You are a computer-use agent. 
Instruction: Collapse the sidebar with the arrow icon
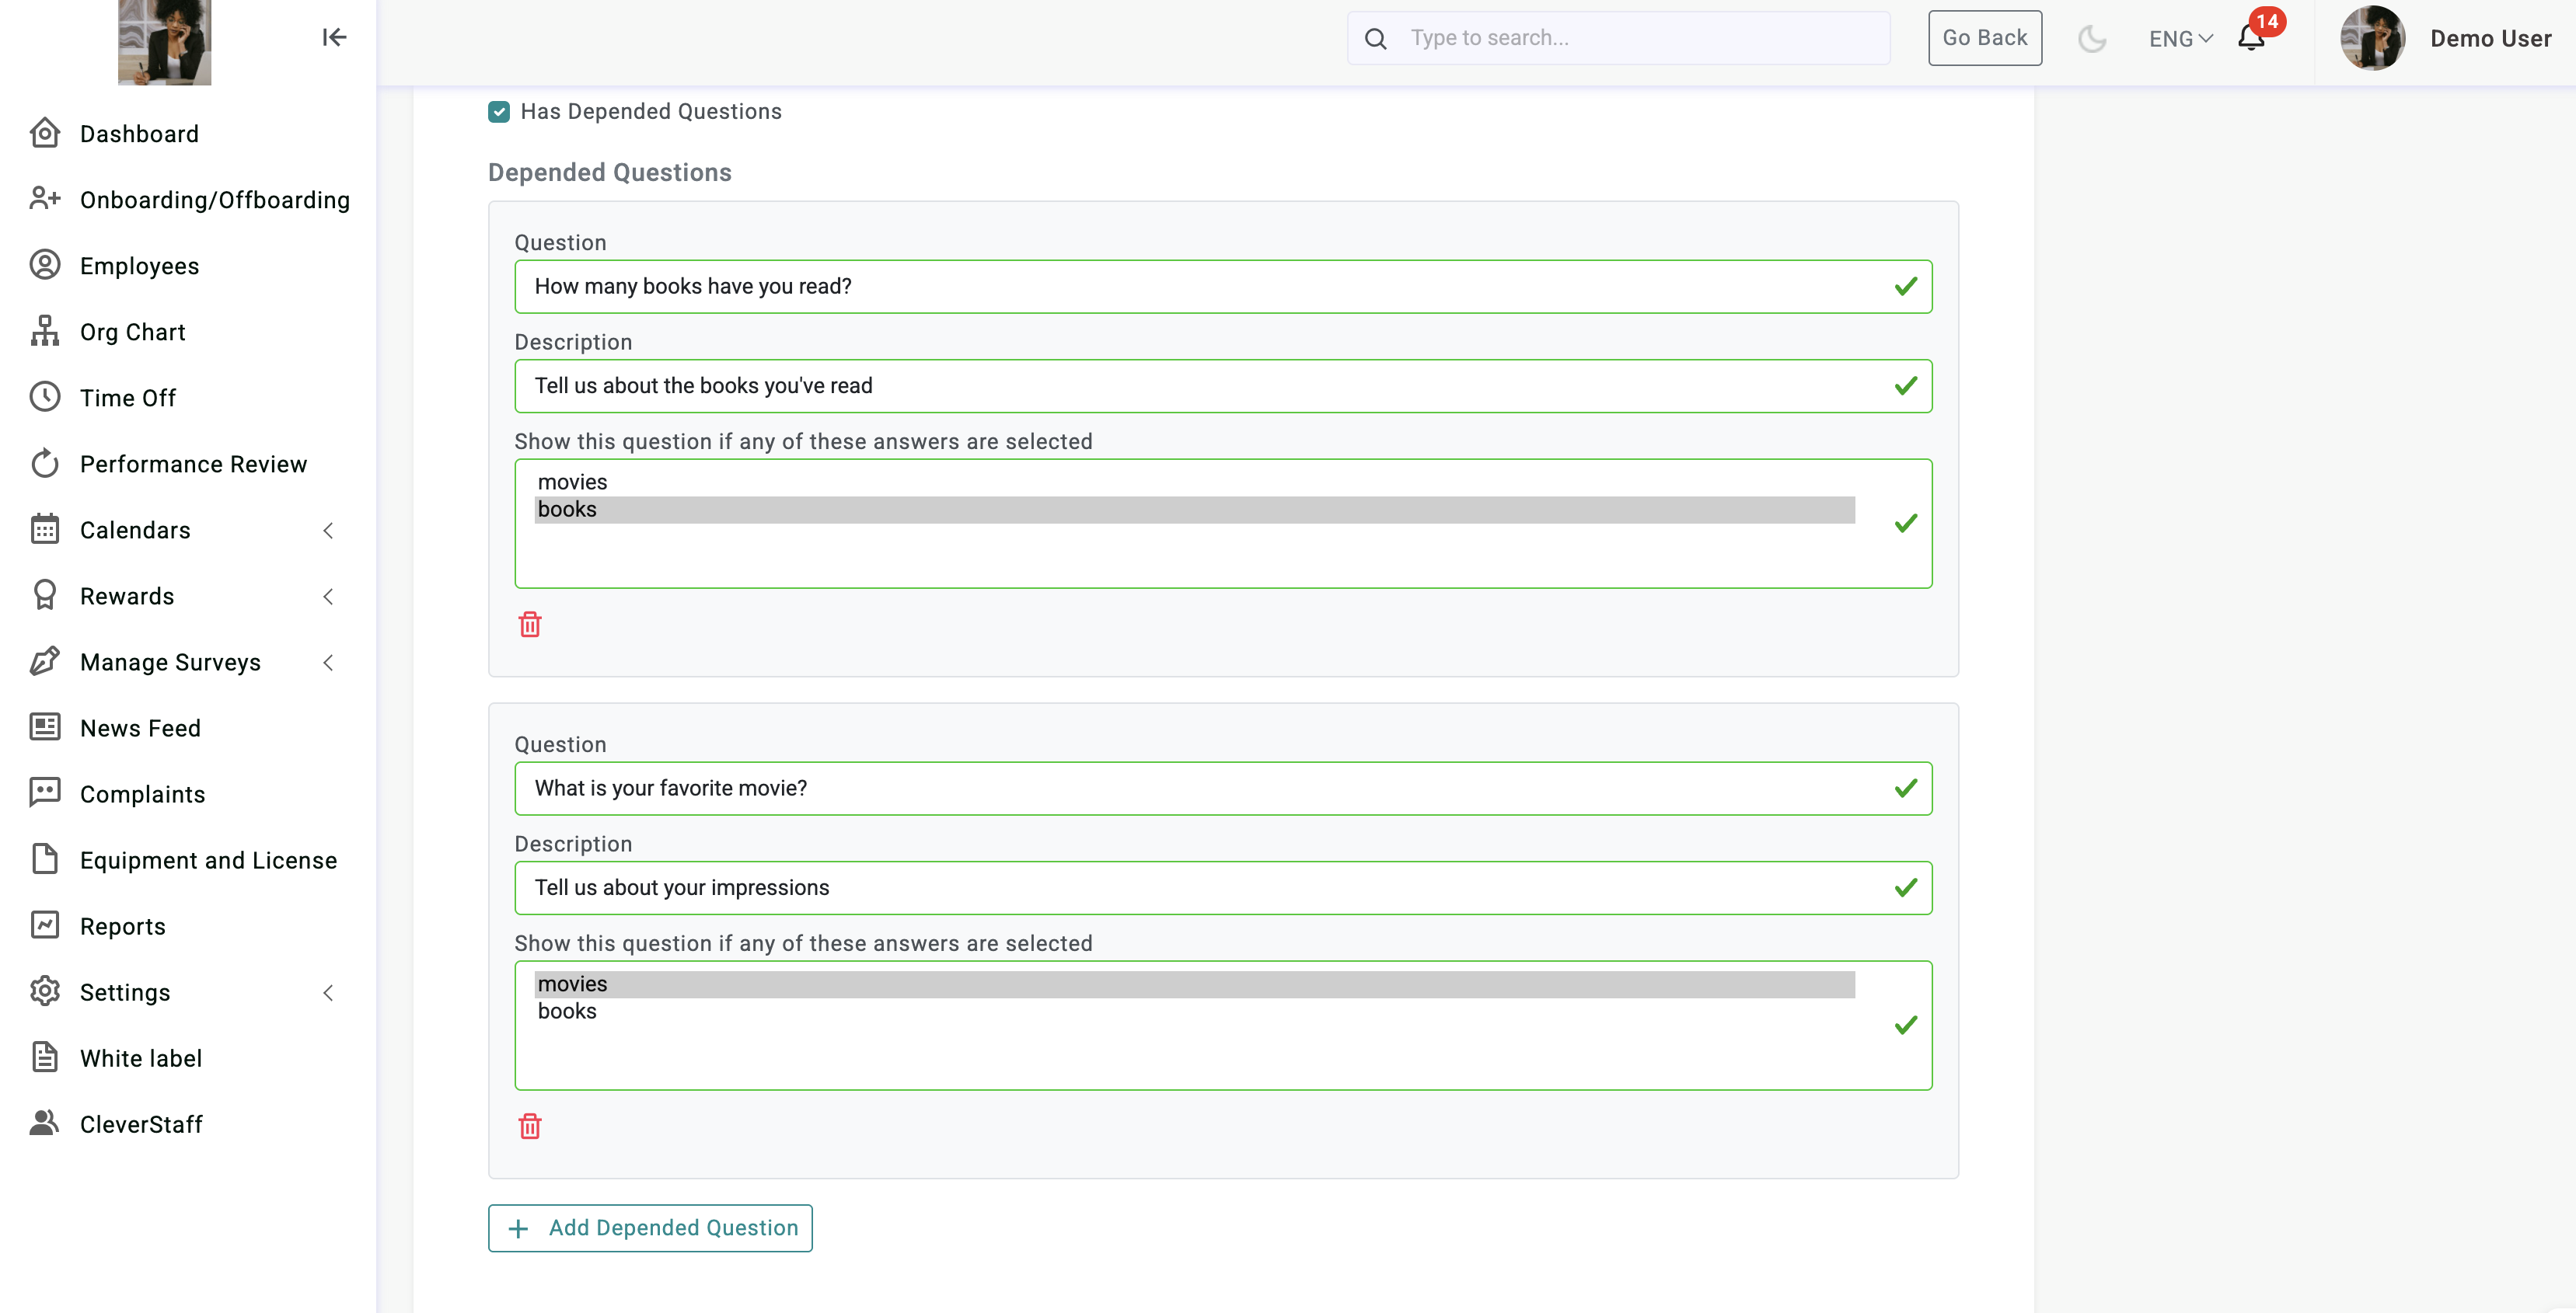point(334,38)
